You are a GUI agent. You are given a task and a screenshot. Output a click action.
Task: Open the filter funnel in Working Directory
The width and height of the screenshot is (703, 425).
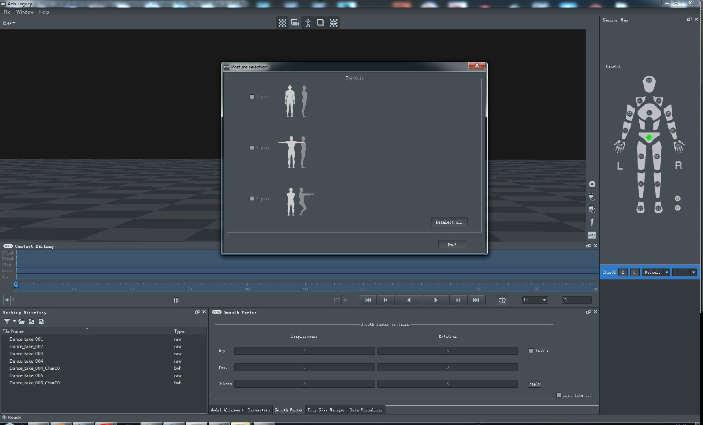tap(7, 321)
